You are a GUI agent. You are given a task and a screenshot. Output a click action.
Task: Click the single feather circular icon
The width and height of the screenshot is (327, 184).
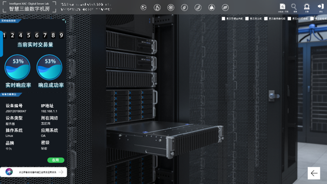point(184,8)
